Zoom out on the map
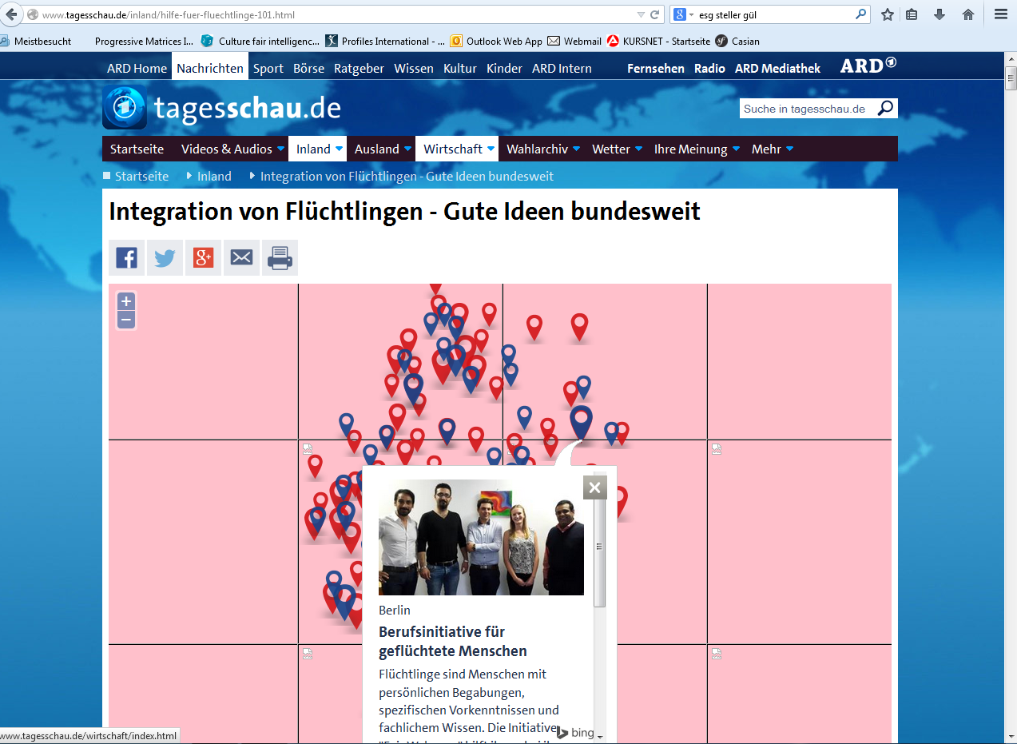Viewport: 1017px width, 744px height. point(126,320)
